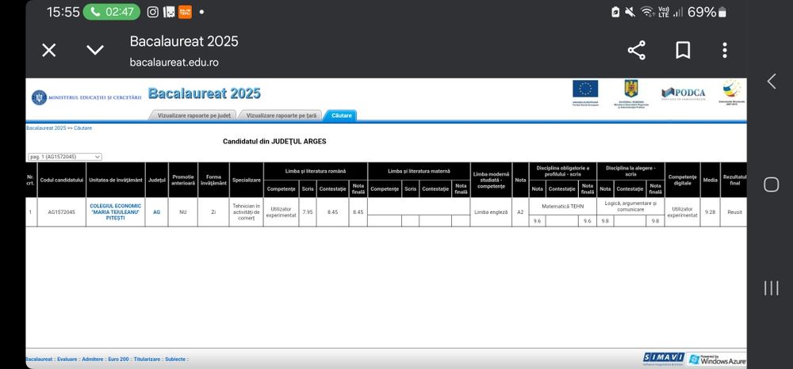Click the Codul candidatului column header
Screen dimensions: 793x369
tap(61, 180)
